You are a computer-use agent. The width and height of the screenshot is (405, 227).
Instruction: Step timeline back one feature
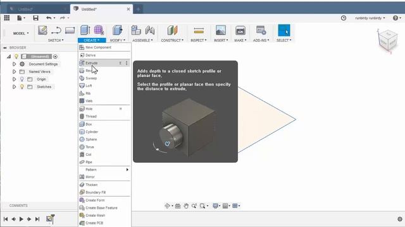(x=13, y=219)
